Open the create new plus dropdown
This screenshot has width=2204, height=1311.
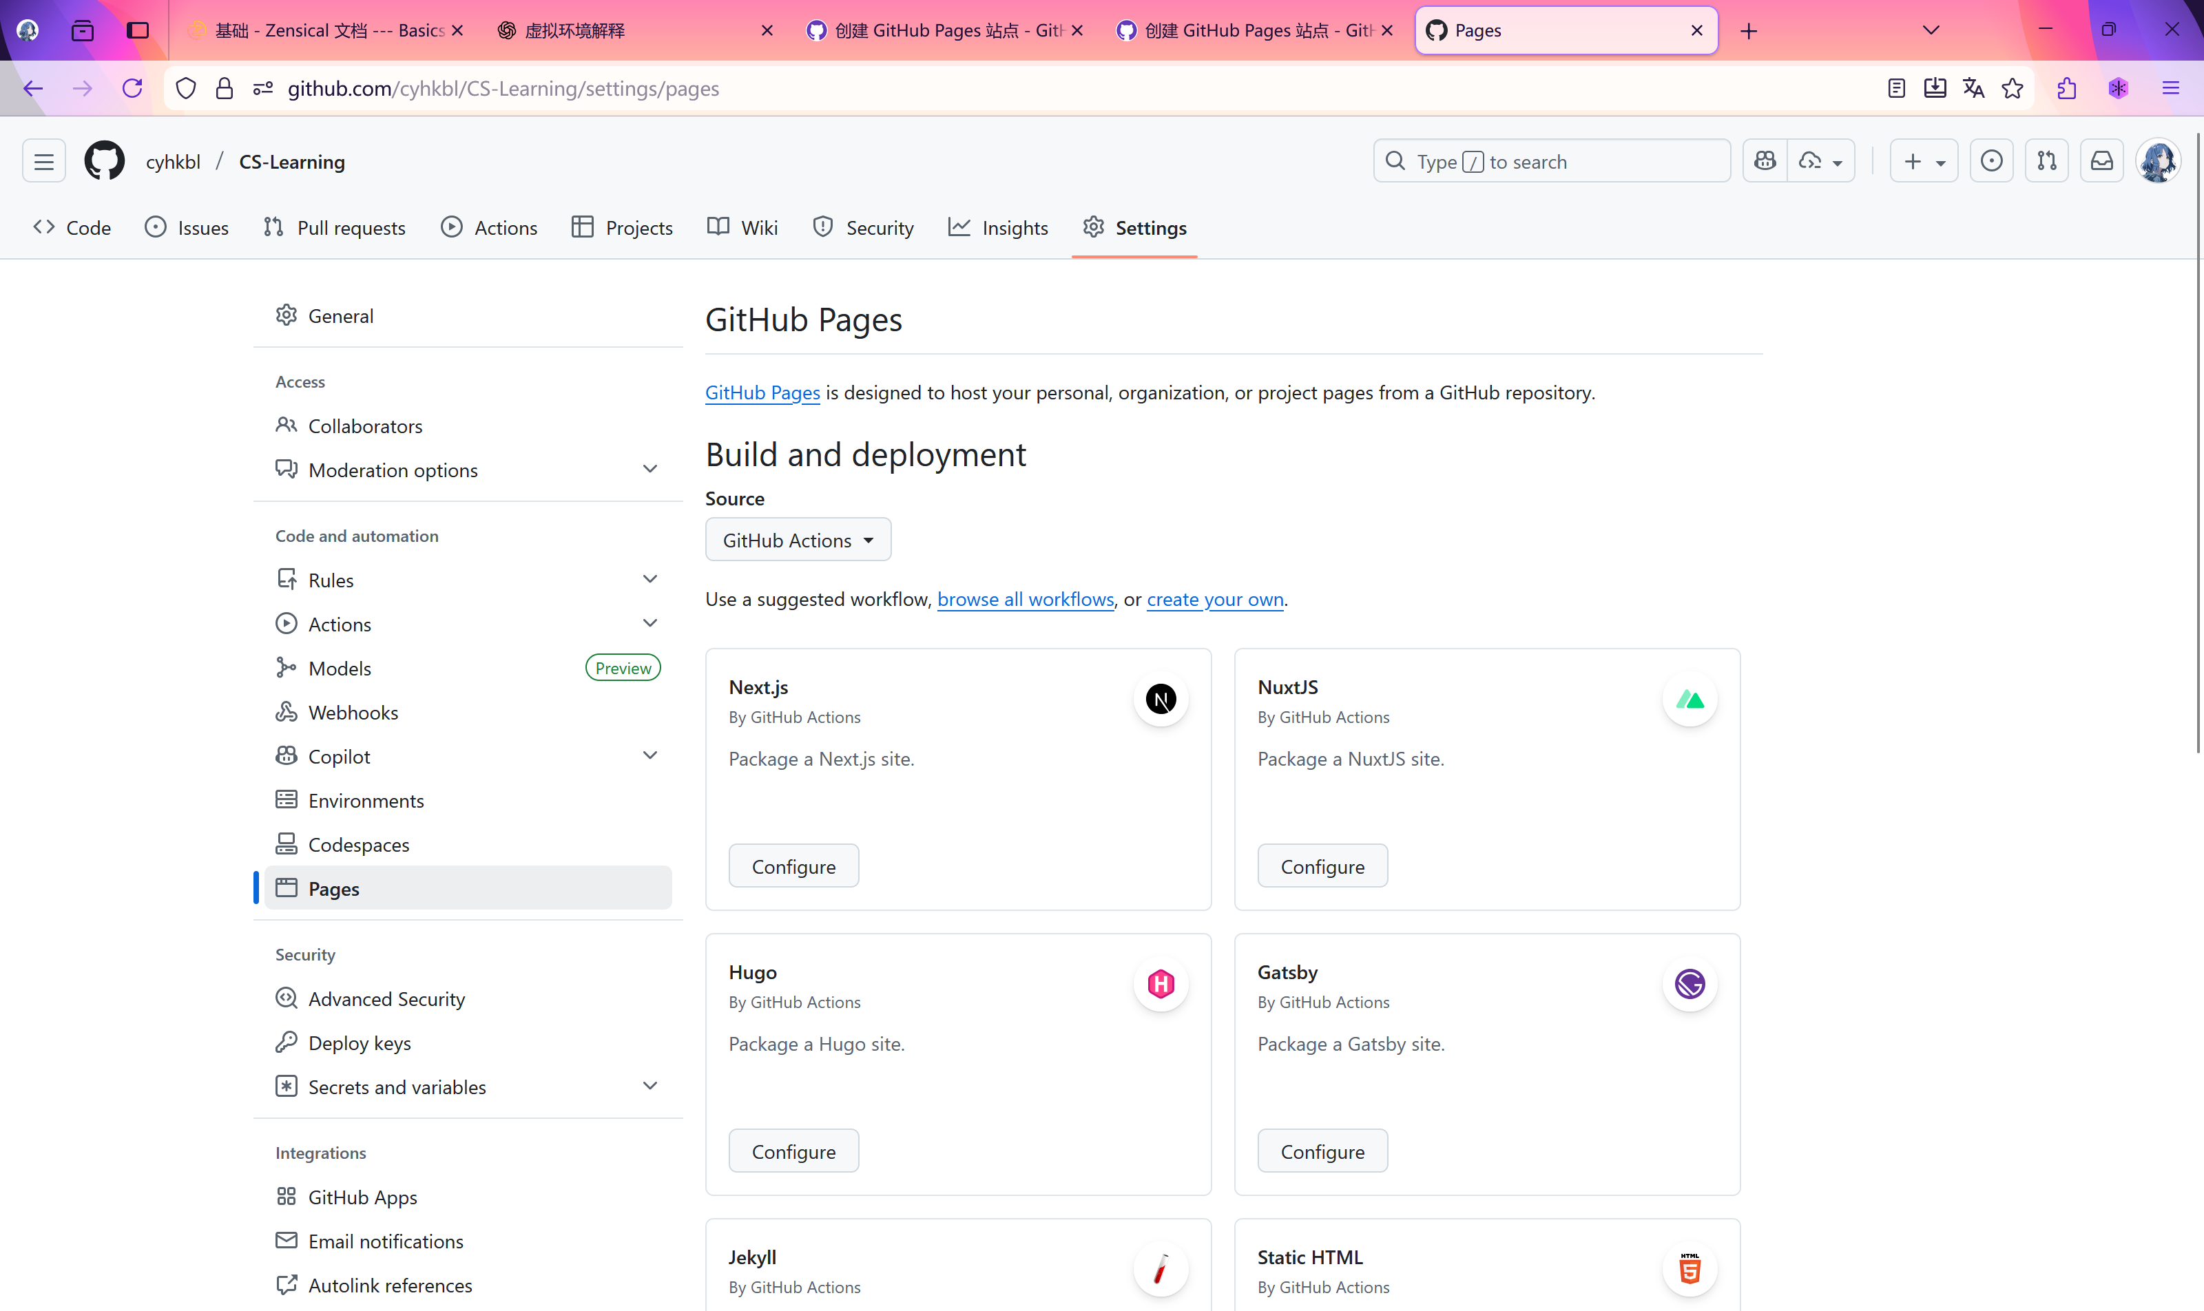(1924, 160)
